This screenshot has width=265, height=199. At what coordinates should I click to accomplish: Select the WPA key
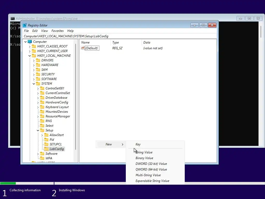tap(49, 158)
